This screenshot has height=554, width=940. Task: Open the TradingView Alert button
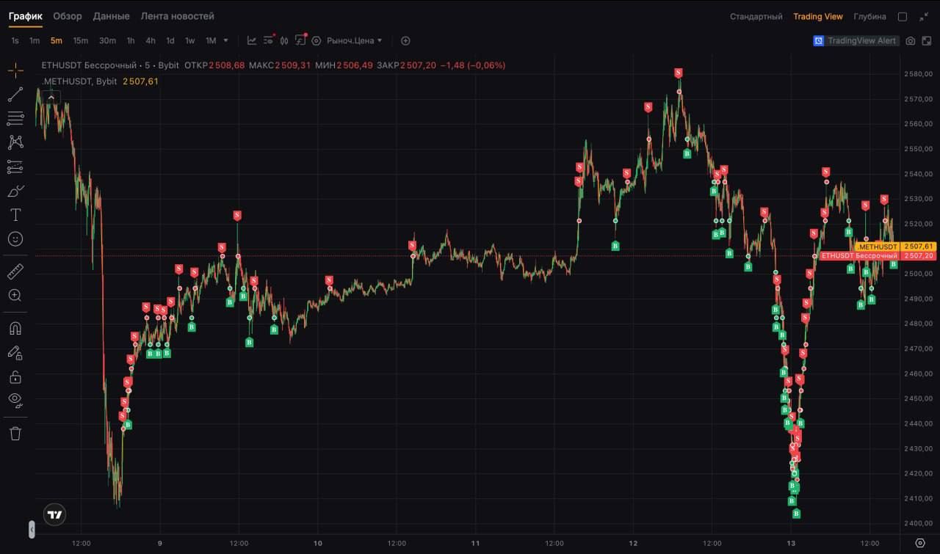(856, 41)
